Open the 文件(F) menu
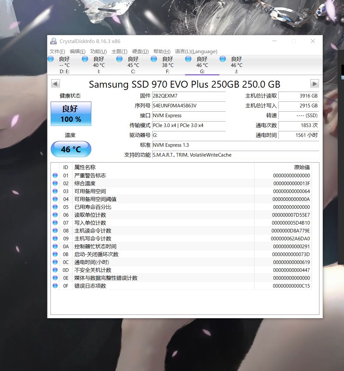Screen dimensions: 344x371 click(x=58, y=52)
